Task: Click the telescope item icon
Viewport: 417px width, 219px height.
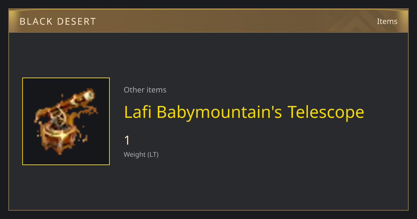Action: tap(66, 121)
